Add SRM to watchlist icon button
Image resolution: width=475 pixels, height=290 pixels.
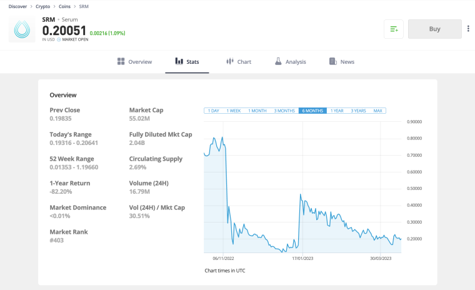point(394,29)
